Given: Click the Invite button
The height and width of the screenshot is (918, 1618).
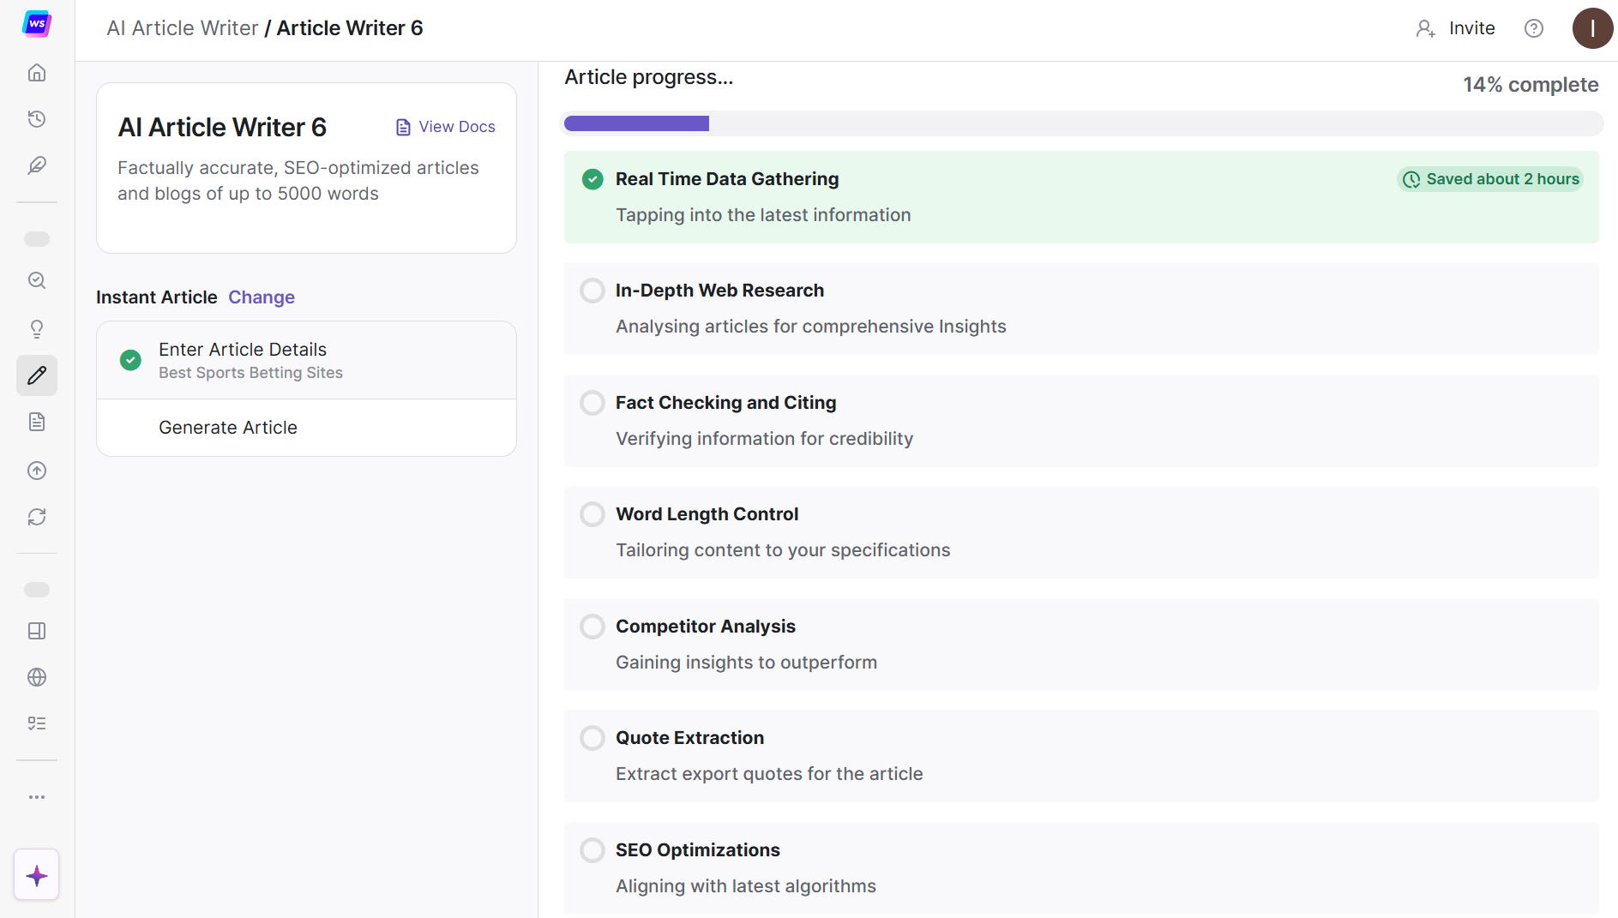Looking at the screenshot, I should [x=1456, y=28].
